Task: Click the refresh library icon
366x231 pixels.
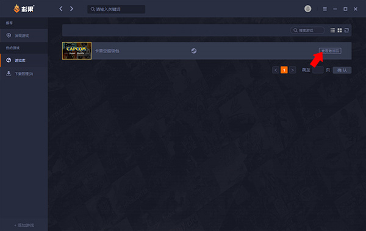Action: (x=346, y=30)
